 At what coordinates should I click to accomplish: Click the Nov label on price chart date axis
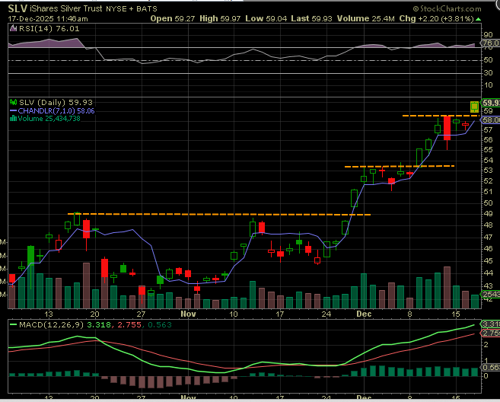point(188,314)
